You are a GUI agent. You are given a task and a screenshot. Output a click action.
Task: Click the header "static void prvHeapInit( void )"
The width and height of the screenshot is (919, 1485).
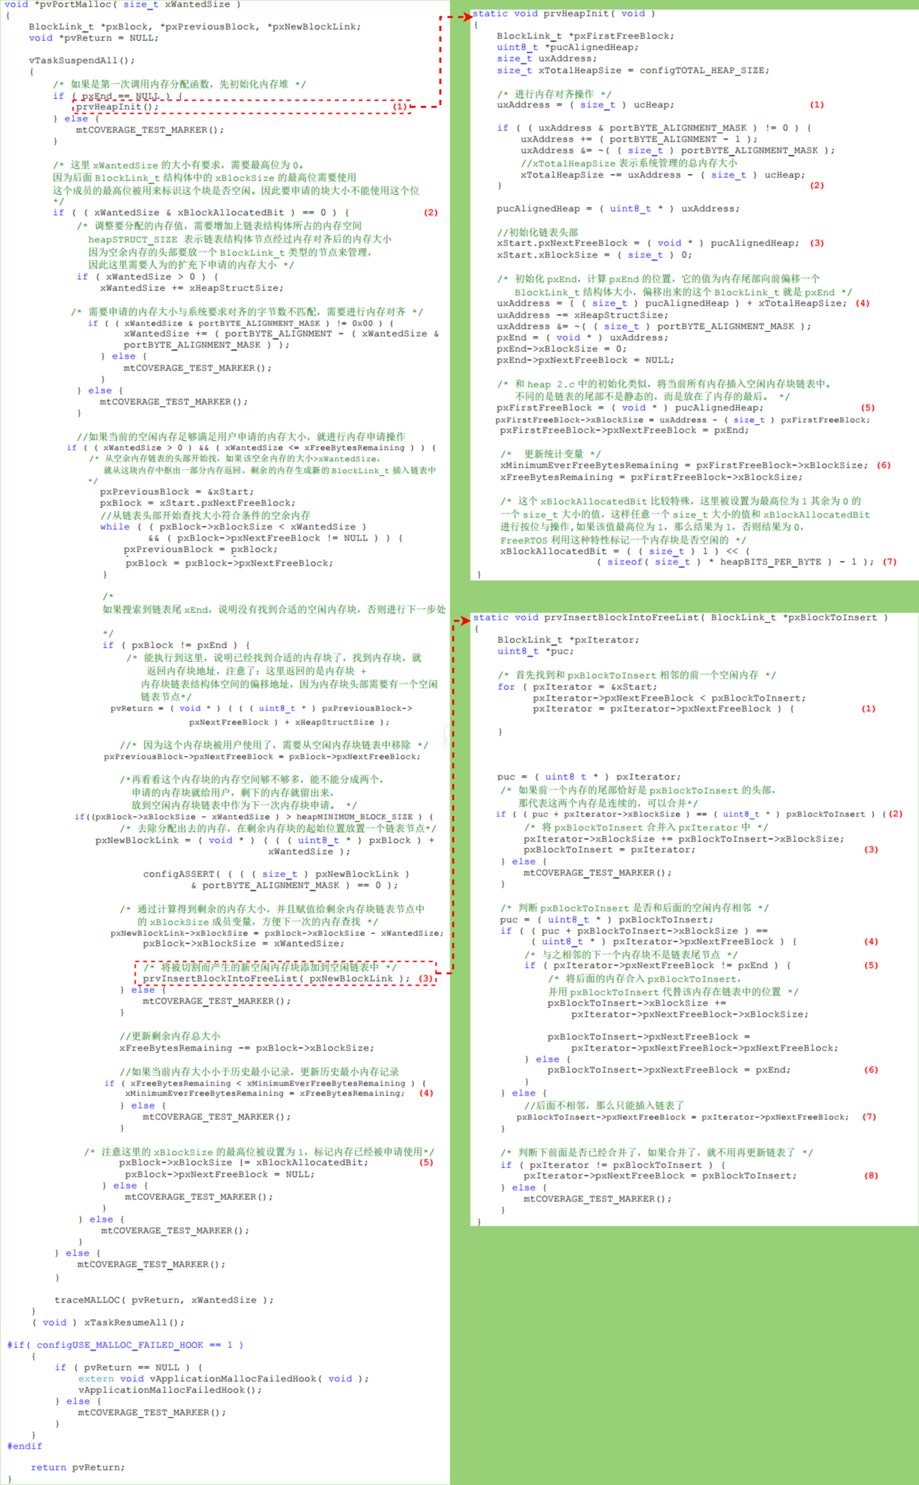[x=564, y=14]
